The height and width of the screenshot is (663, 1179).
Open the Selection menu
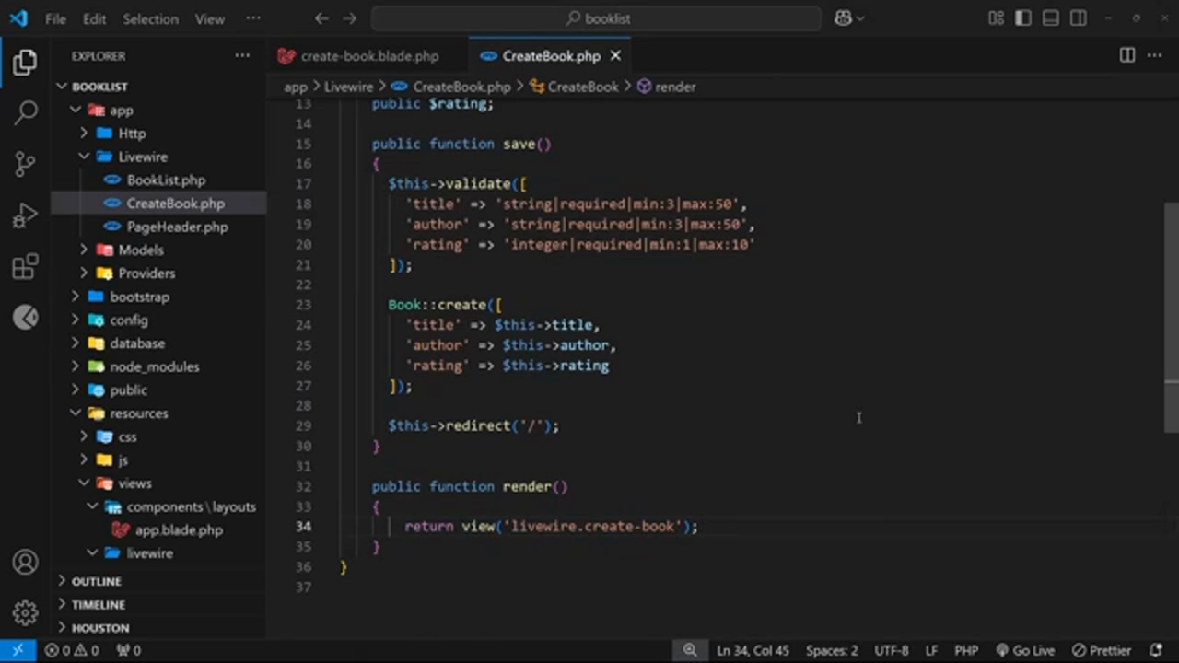[x=150, y=18]
